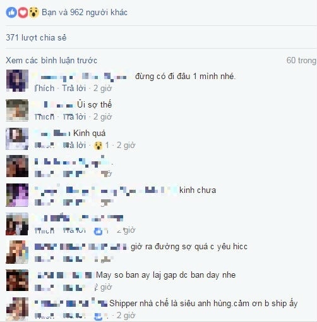Image resolution: width=317 pixels, height=322 pixels.
Task: Click the yellow Wow reaction icon at top
Action: 33,13
